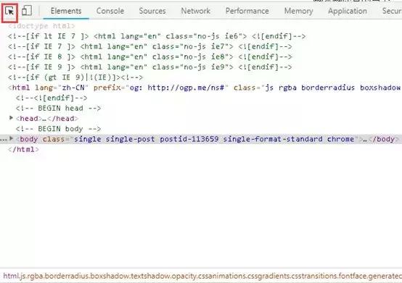Viewport: 402px width, 283px height.
Task: Click the BEGIN body comment line
Action: [58, 129]
